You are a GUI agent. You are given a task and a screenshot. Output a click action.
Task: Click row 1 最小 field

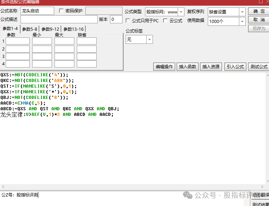[42, 41]
